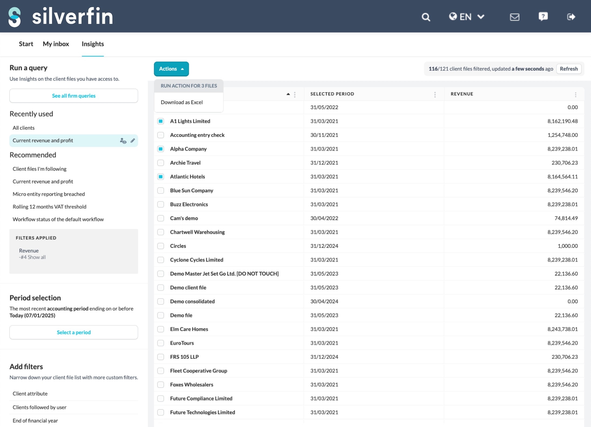Click the pencil edit icon on query
The width and height of the screenshot is (591, 427).
coord(132,140)
